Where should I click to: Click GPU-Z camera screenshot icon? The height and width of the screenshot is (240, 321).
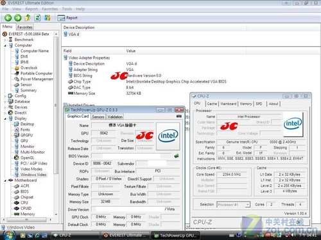[179, 116]
